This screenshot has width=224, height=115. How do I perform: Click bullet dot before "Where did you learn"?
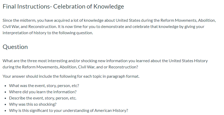tap(5, 92)
